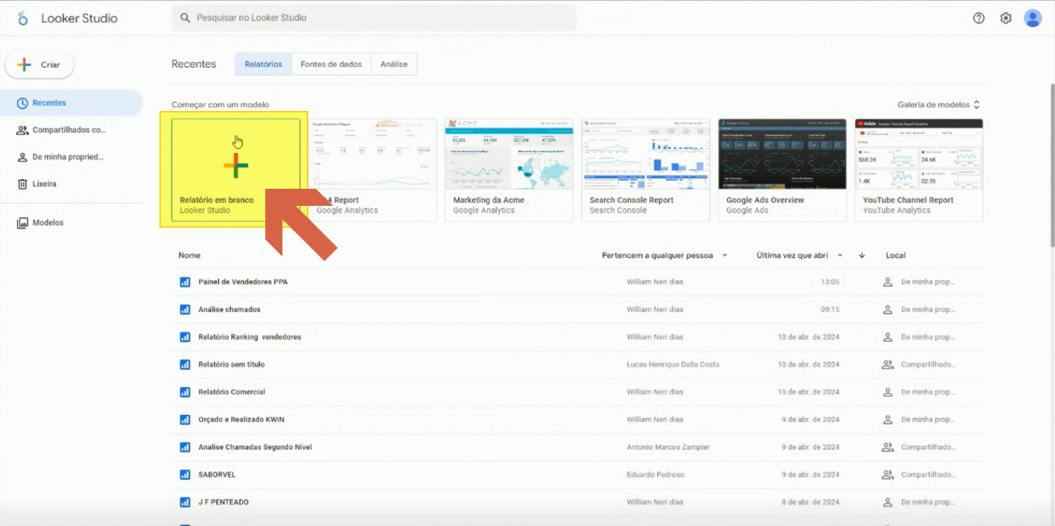Click owner Eduardo Pedroso
Viewport: 1055px width, 526px height.
pyautogui.click(x=656, y=475)
